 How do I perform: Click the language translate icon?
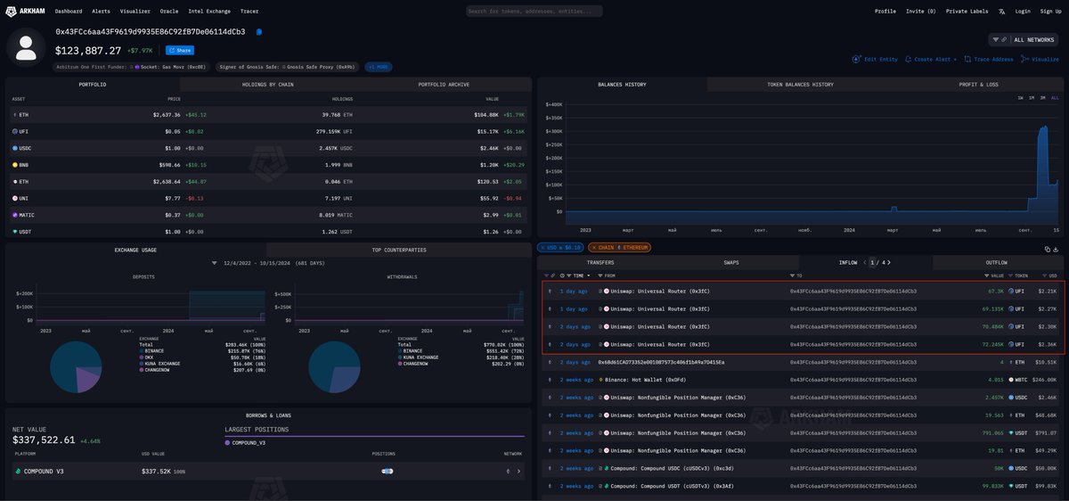click(x=1001, y=12)
